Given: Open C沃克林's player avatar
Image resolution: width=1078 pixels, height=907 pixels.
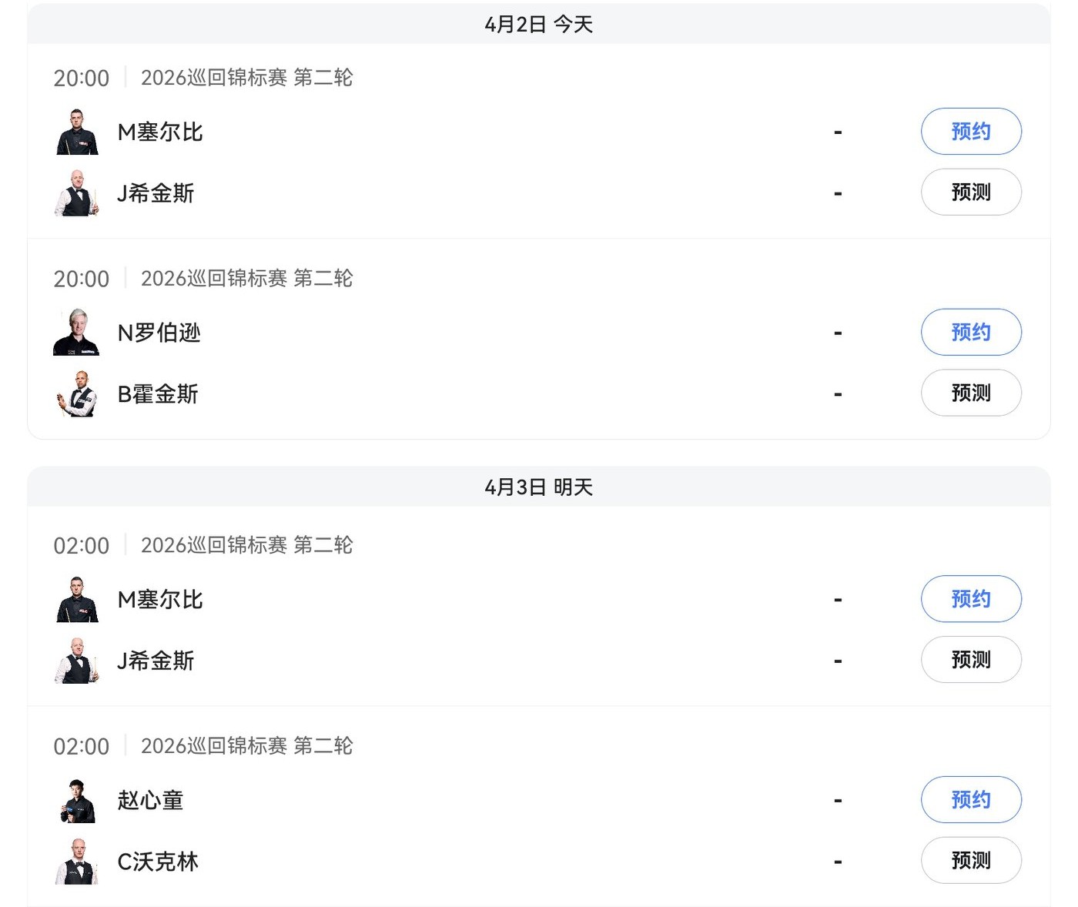Looking at the screenshot, I should click(77, 861).
